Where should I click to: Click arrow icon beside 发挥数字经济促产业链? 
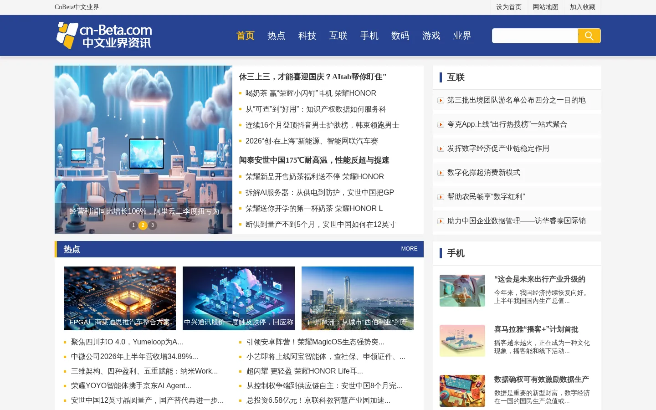coord(441,149)
